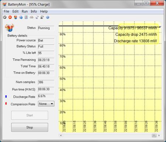This screenshot has height=142, width=166.
Task: Click the gear with info badge icon
Action: pos(21,17)
